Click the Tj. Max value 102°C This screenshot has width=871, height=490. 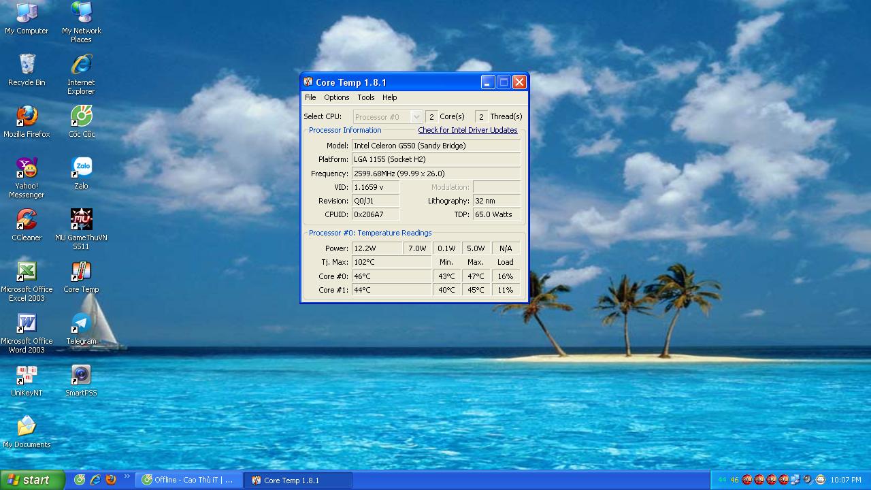pos(391,262)
